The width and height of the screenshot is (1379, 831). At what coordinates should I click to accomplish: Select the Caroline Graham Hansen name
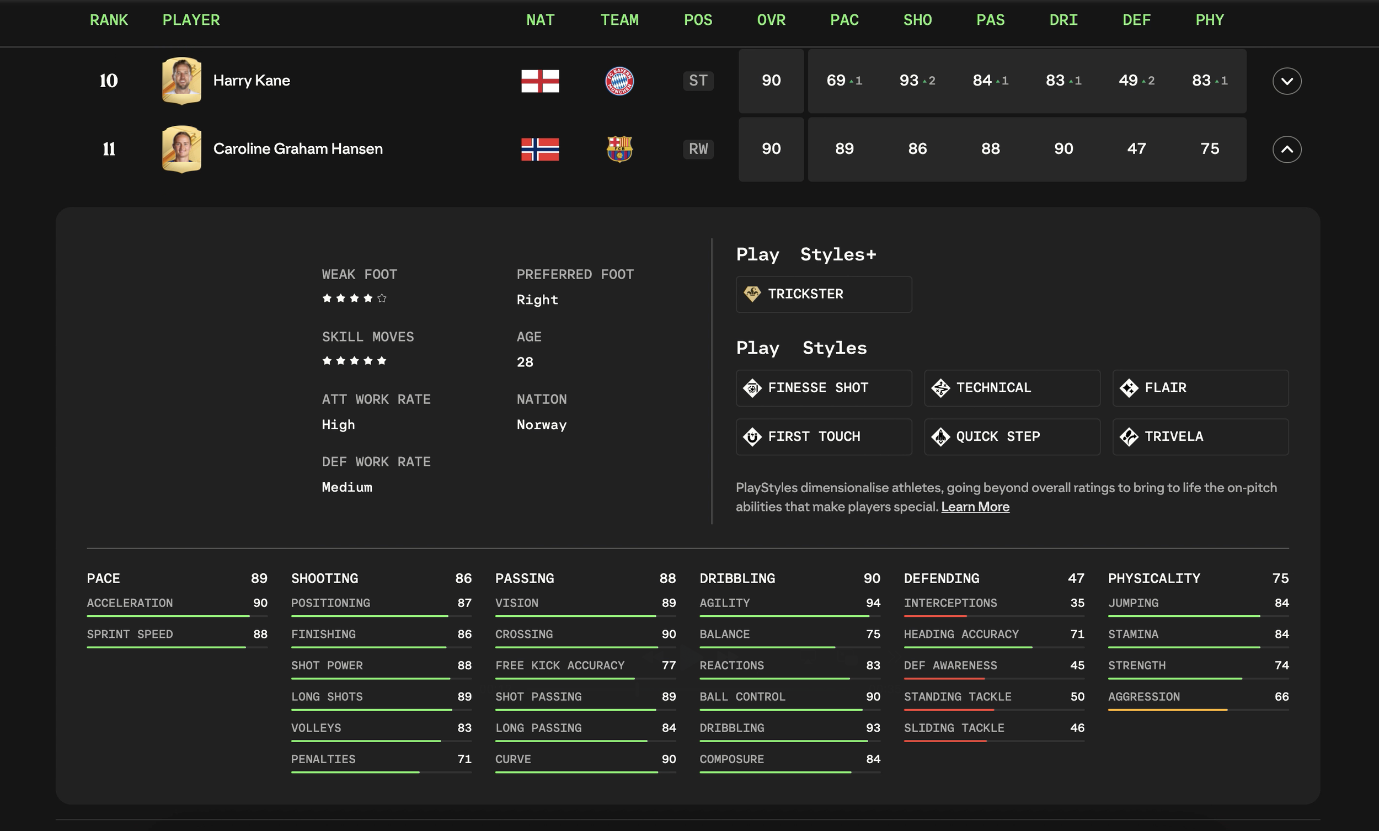(298, 149)
